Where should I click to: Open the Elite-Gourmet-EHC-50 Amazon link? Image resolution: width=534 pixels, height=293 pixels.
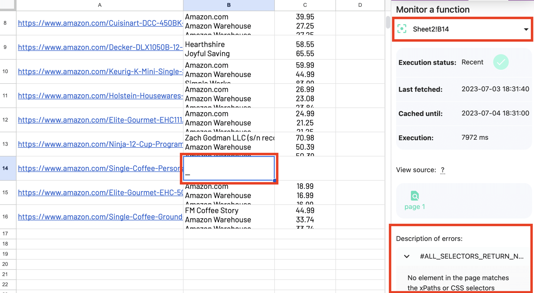point(100,192)
